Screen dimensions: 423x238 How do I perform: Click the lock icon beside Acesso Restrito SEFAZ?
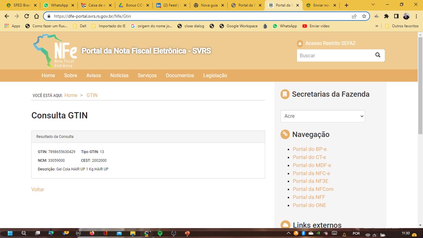click(300, 43)
